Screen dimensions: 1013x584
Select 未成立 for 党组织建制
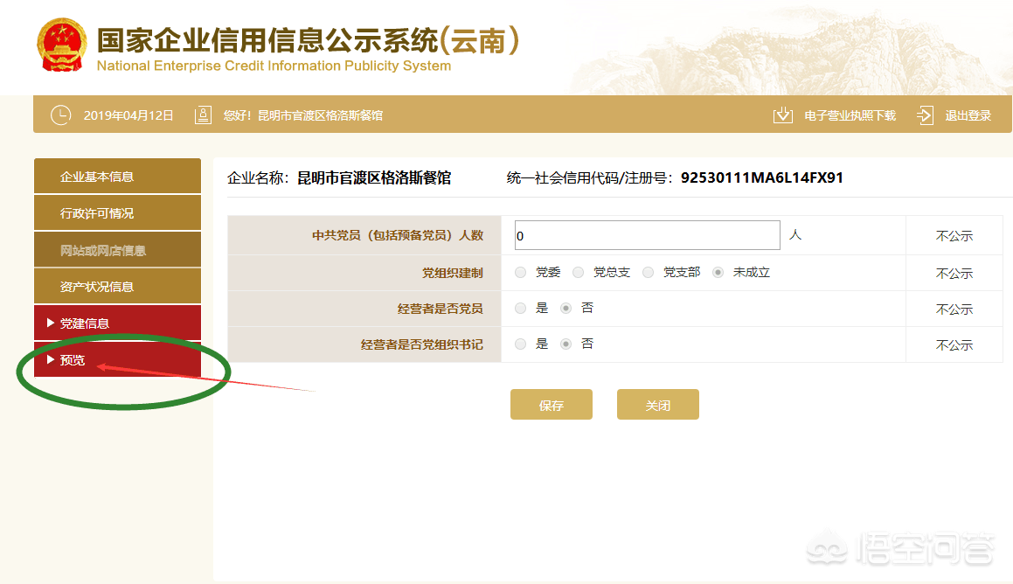coord(717,272)
